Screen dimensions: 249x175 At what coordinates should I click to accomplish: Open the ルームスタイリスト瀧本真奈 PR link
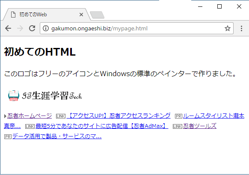pos(213,116)
